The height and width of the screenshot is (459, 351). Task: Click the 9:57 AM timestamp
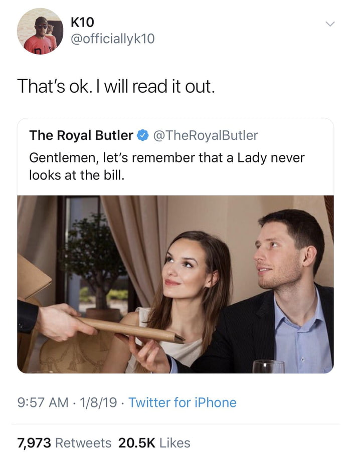(43, 402)
